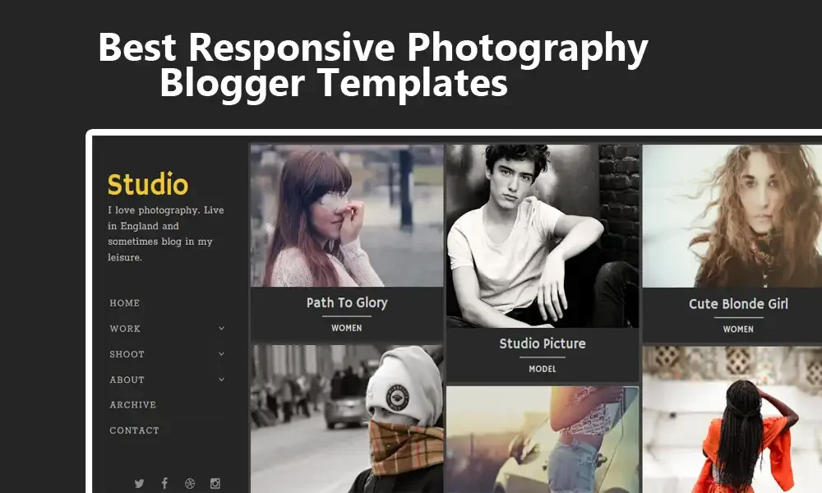Open the Studio Picture post title
822x493 pixels.
(x=543, y=343)
